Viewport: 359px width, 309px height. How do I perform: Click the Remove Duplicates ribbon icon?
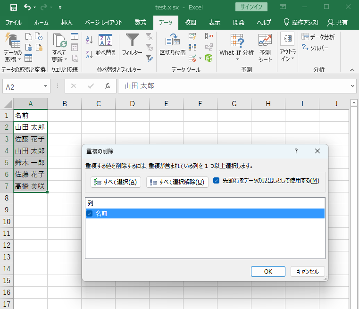[192, 47]
